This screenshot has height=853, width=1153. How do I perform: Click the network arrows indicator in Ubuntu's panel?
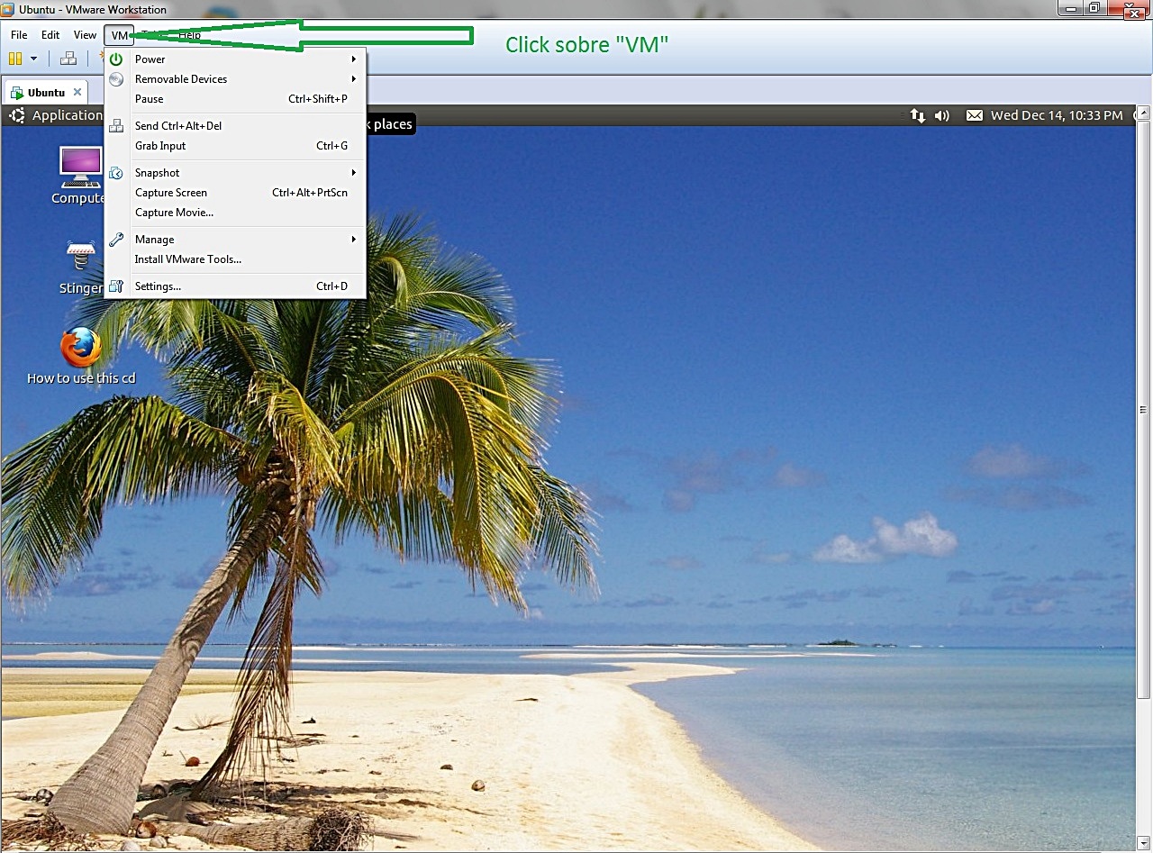click(x=917, y=115)
